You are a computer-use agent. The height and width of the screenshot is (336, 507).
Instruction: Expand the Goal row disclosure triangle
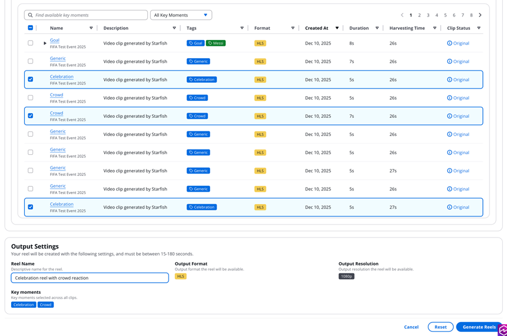point(45,43)
